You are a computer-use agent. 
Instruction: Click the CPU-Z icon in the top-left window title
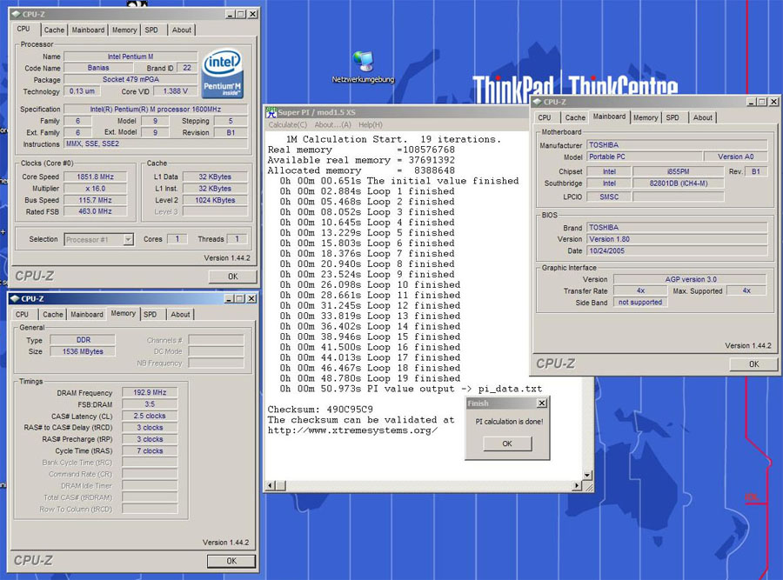tap(16, 14)
